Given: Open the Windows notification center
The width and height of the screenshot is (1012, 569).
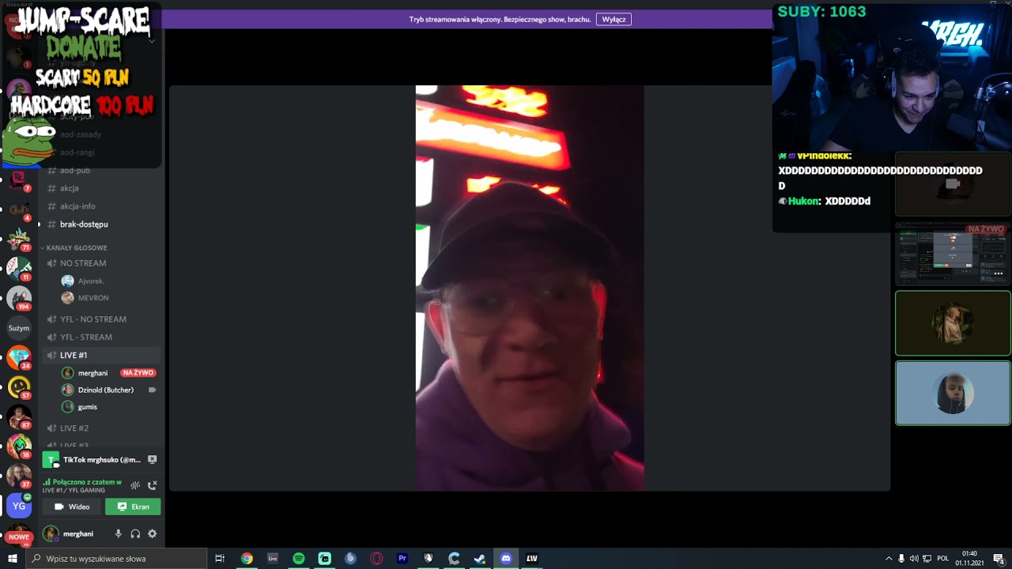Looking at the screenshot, I should point(999,559).
